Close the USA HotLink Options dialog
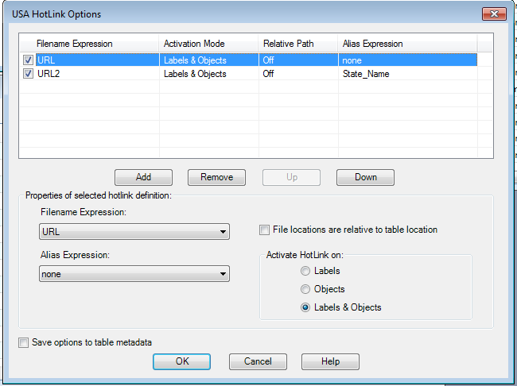 (494, 14)
